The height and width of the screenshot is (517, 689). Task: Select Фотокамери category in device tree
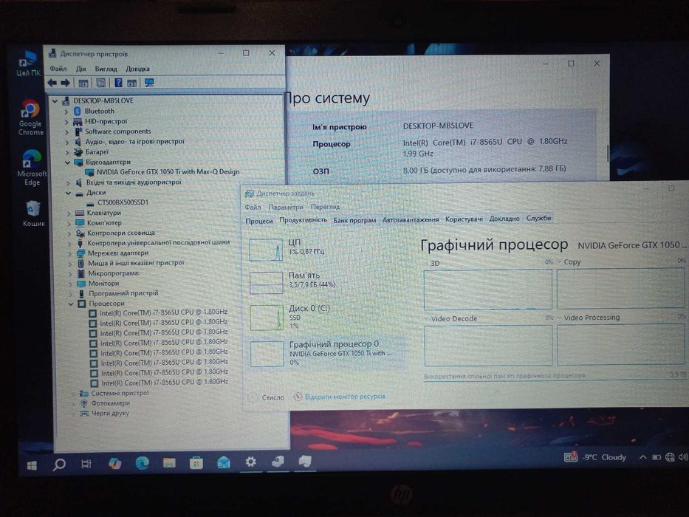pos(105,403)
